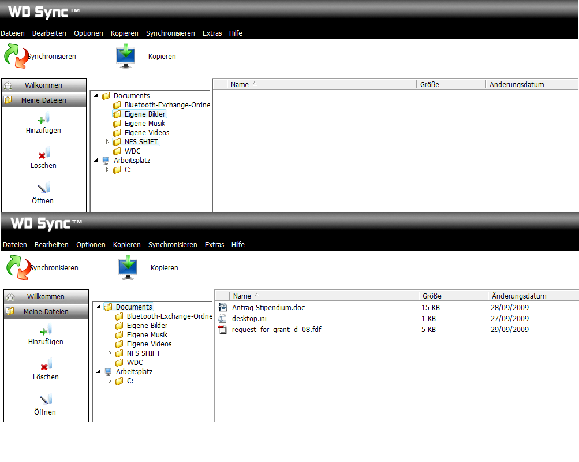
Task: Click Willkommen text label in top window
Action: pos(43,85)
